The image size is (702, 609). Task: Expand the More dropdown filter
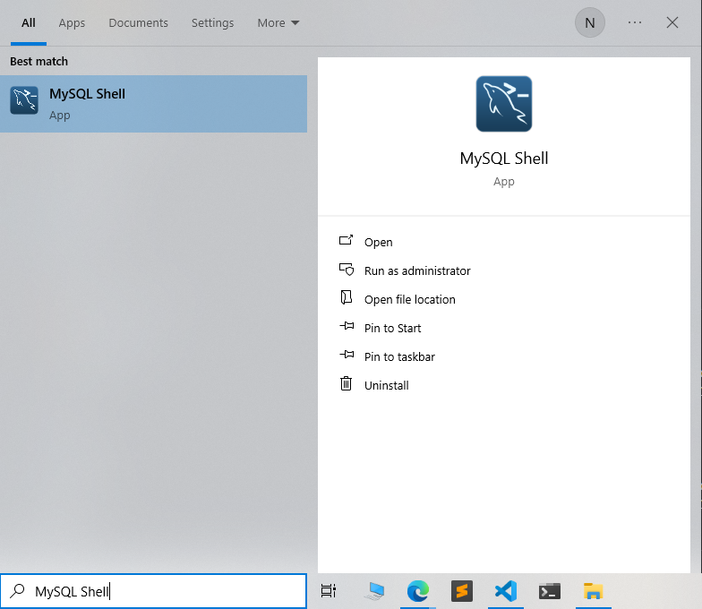click(x=278, y=23)
